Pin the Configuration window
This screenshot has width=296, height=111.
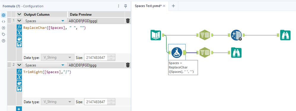[125, 6]
